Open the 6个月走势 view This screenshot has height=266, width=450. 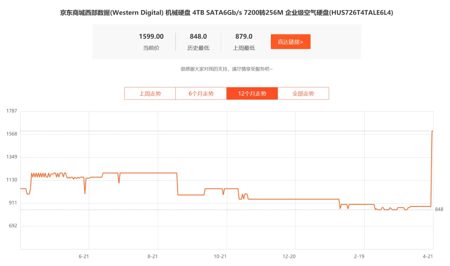tap(201, 93)
